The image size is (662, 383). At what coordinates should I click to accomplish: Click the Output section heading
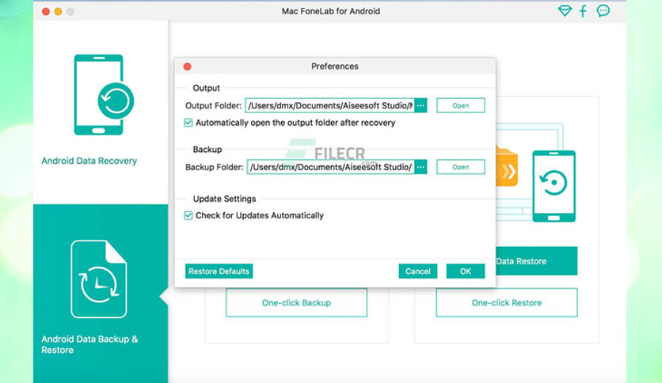[207, 88]
